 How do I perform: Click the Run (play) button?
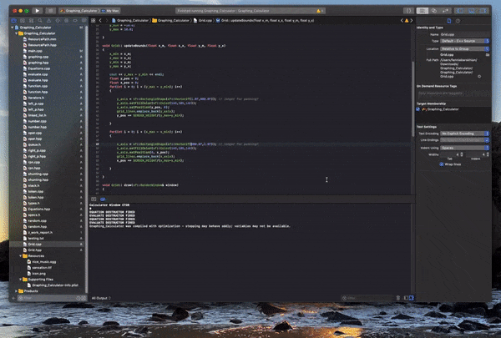[38, 9]
